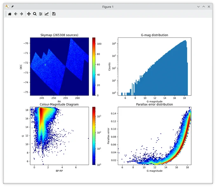Click the 'DEC' axis label

point(21,67)
